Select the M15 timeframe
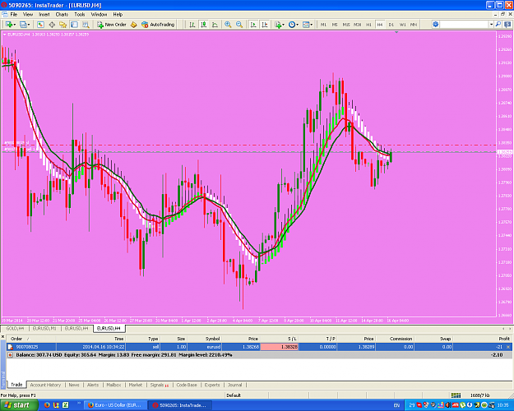The width and height of the screenshot is (514, 411). [346, 25]
